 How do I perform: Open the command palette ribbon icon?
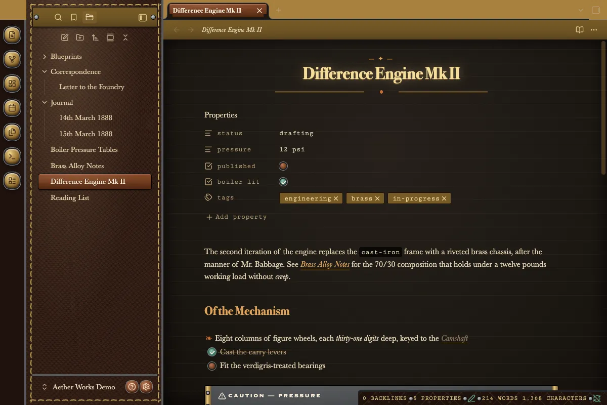(x=12, y=156)
